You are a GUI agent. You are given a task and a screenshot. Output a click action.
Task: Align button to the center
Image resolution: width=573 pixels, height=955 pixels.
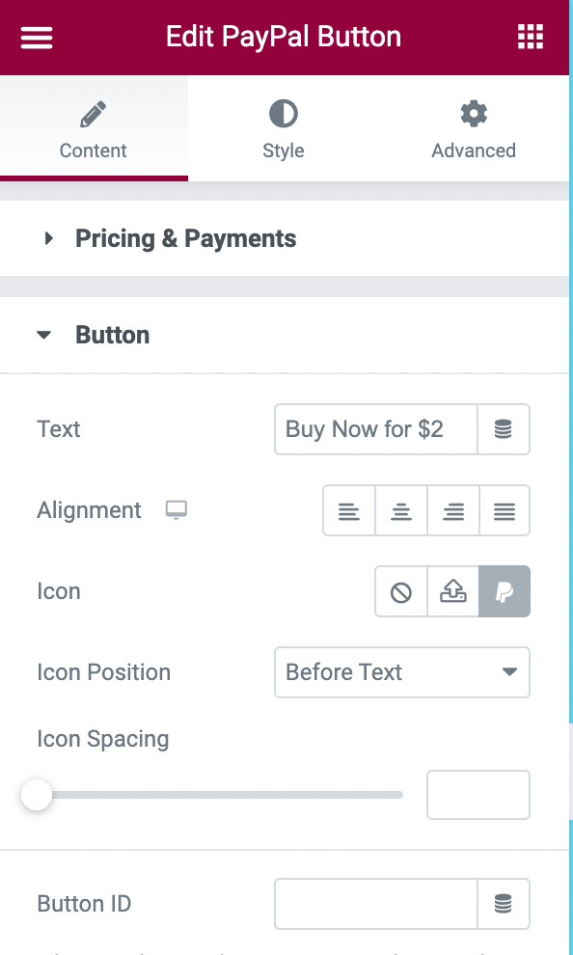click(x=400, y=510)
